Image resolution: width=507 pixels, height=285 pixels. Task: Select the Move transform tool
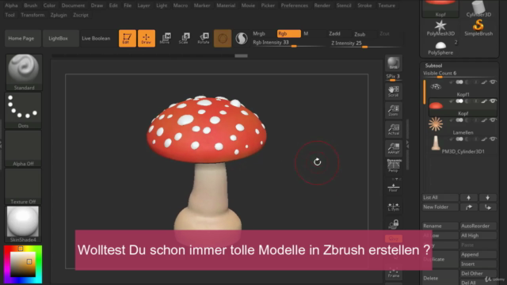click(x=166, y=39)
